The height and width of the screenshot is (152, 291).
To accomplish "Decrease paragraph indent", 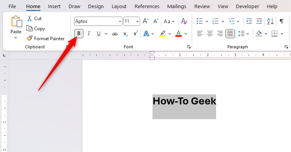I will (249, 21).
